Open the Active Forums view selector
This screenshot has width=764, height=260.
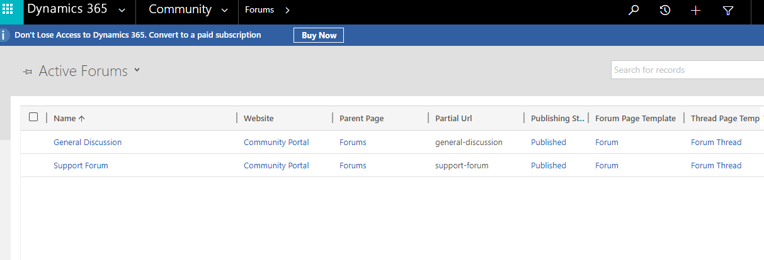137,70
